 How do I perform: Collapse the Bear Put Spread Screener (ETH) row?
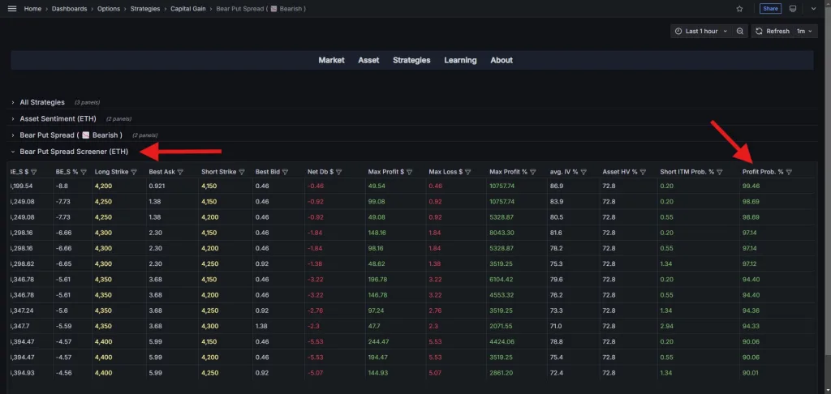coord(73,152)
